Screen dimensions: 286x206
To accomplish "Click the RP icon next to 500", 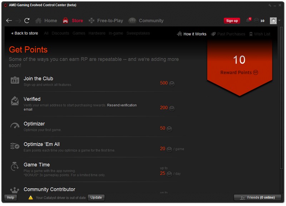I will (172, 84).
